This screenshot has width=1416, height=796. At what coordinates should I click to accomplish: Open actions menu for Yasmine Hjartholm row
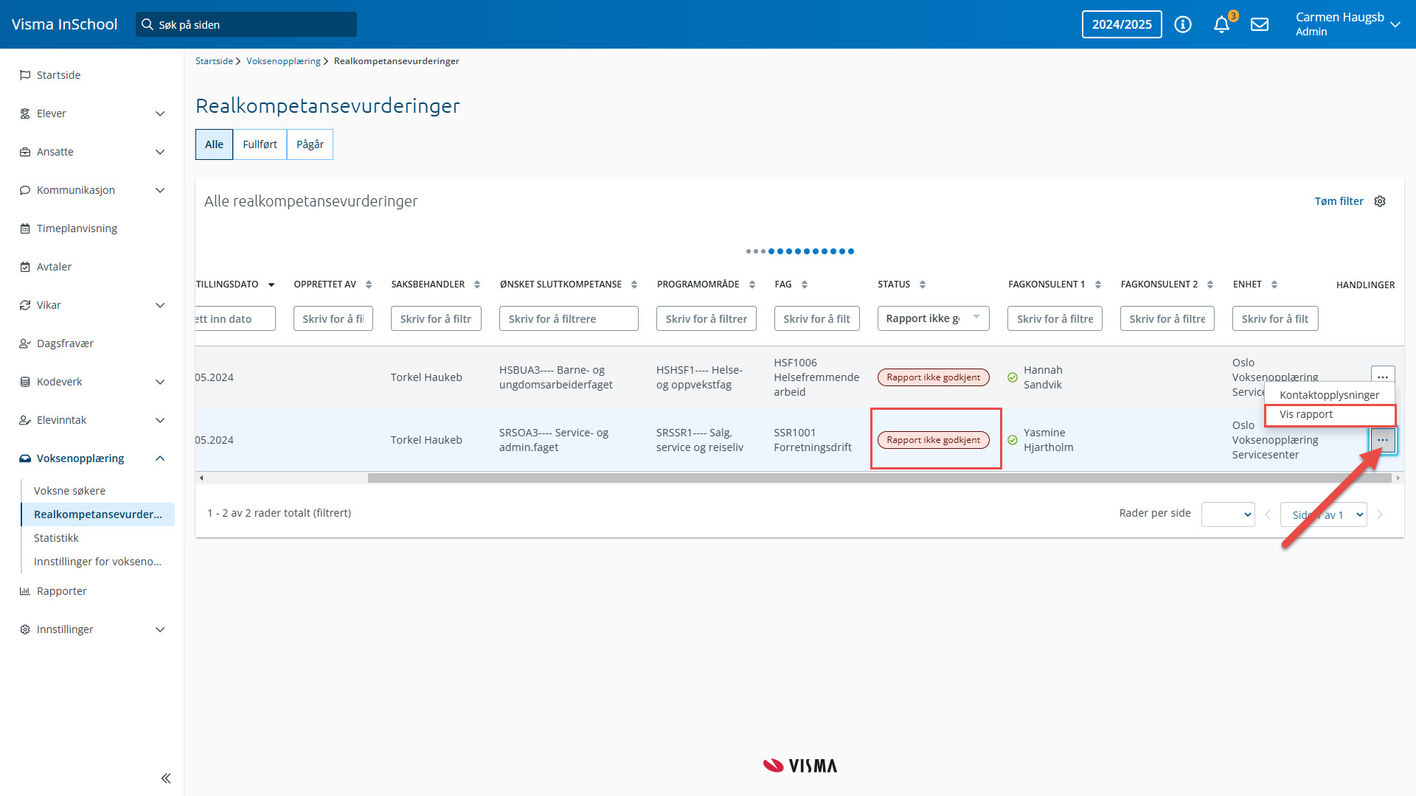tap(1383, 440)
